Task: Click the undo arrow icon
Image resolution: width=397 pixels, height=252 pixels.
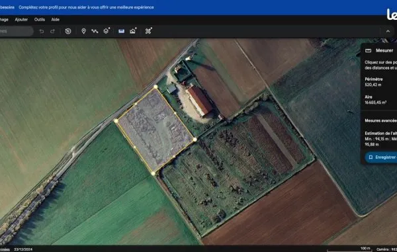Action: [42, 31]
